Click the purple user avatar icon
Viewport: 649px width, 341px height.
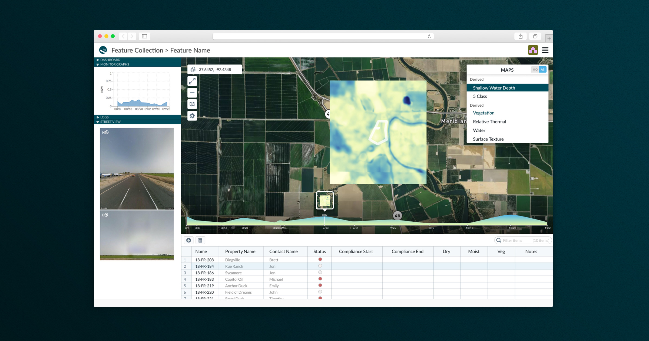[533, 50]
